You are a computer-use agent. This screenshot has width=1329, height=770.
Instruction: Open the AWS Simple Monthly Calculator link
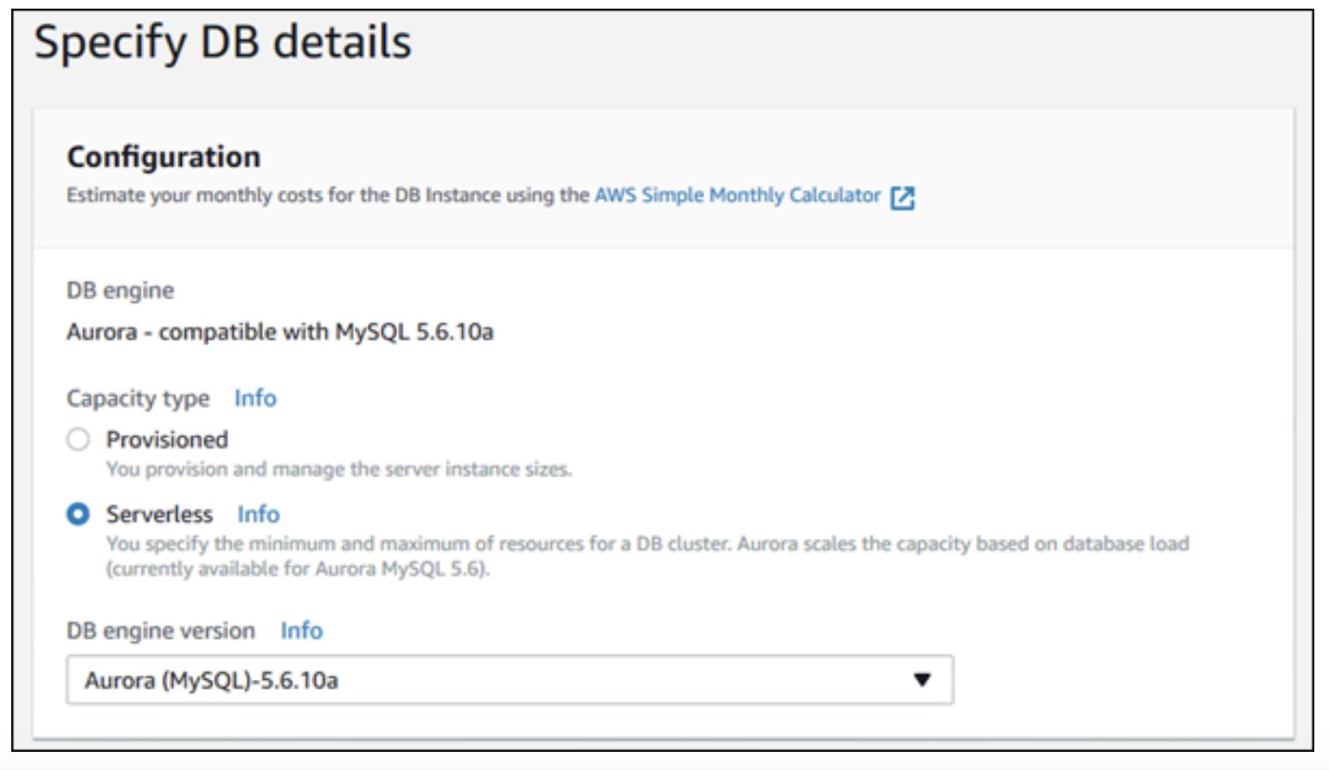736,196
